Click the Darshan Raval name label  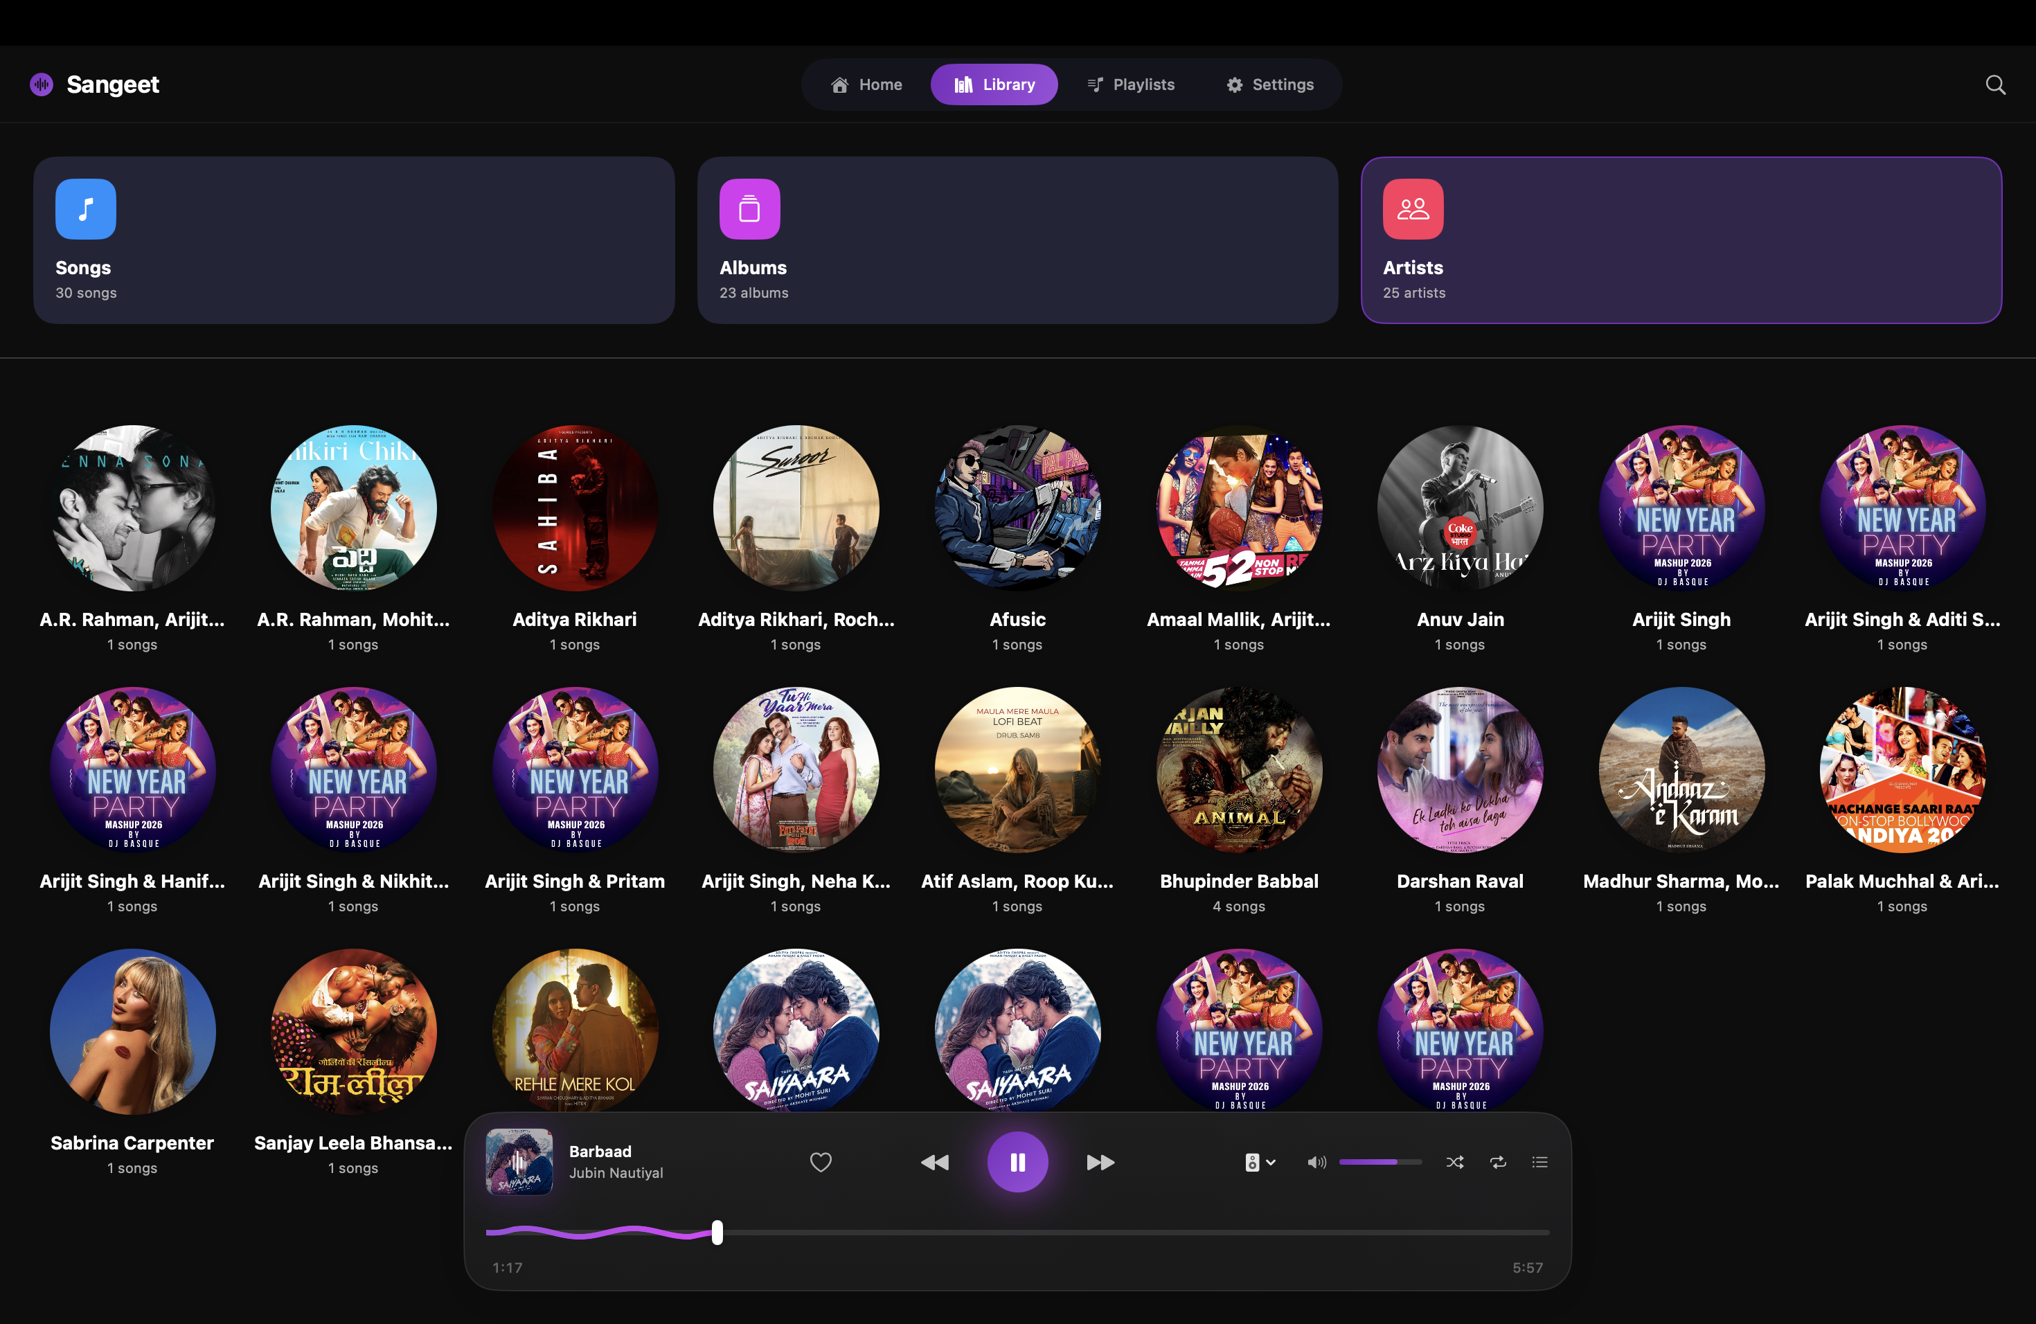[x=1459, y=881]
